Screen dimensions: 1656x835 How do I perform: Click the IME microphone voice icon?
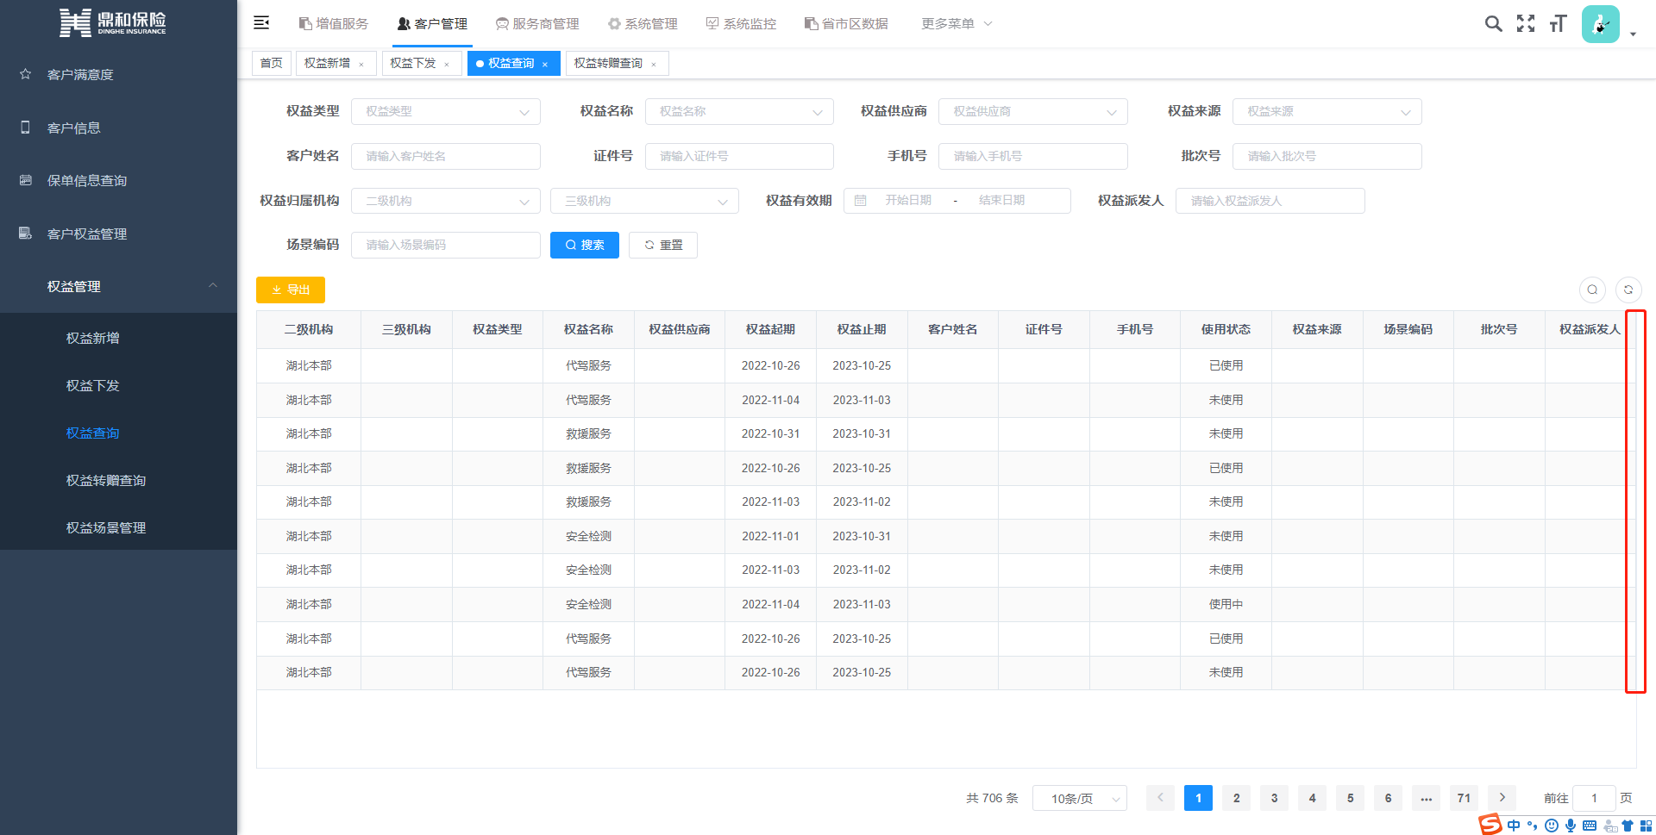click(x=1571, y=826)
